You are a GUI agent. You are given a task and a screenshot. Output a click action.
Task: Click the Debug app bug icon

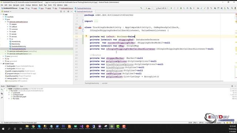coord(181,8)
